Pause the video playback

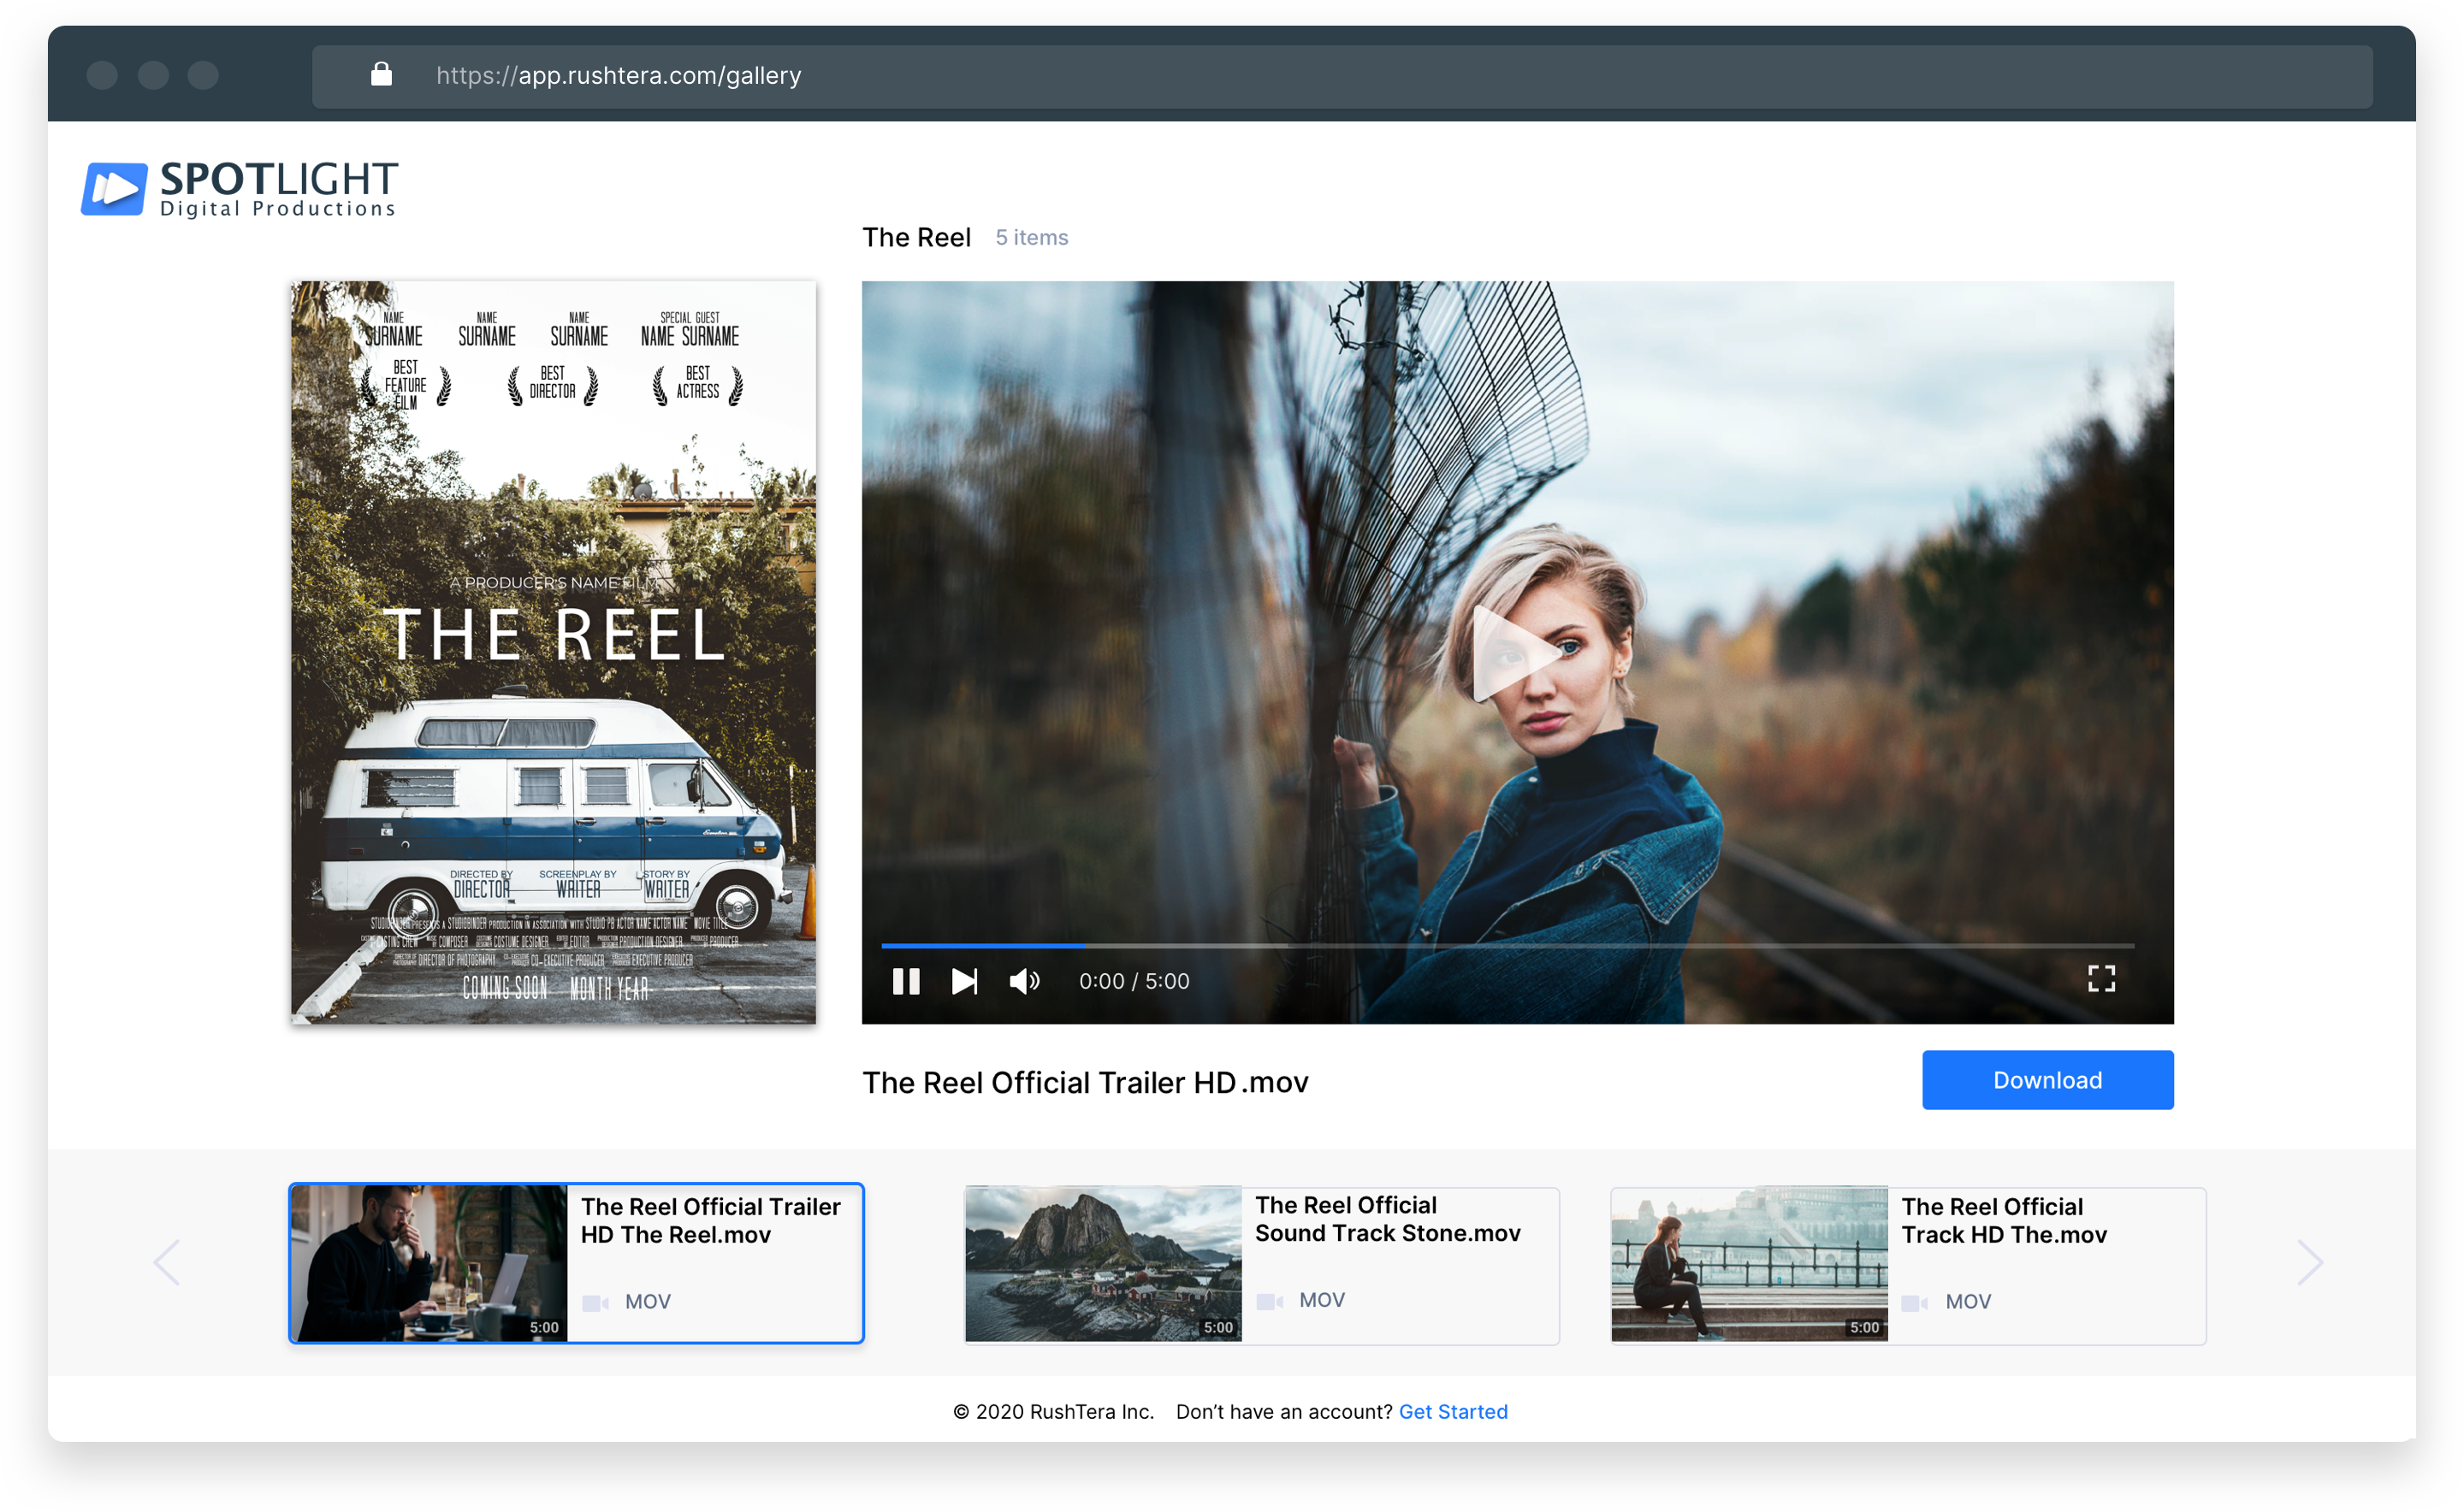(x=905, y=981)
